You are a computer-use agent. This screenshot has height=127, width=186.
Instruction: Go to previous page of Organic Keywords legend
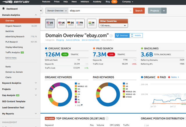tap(76, 105)
